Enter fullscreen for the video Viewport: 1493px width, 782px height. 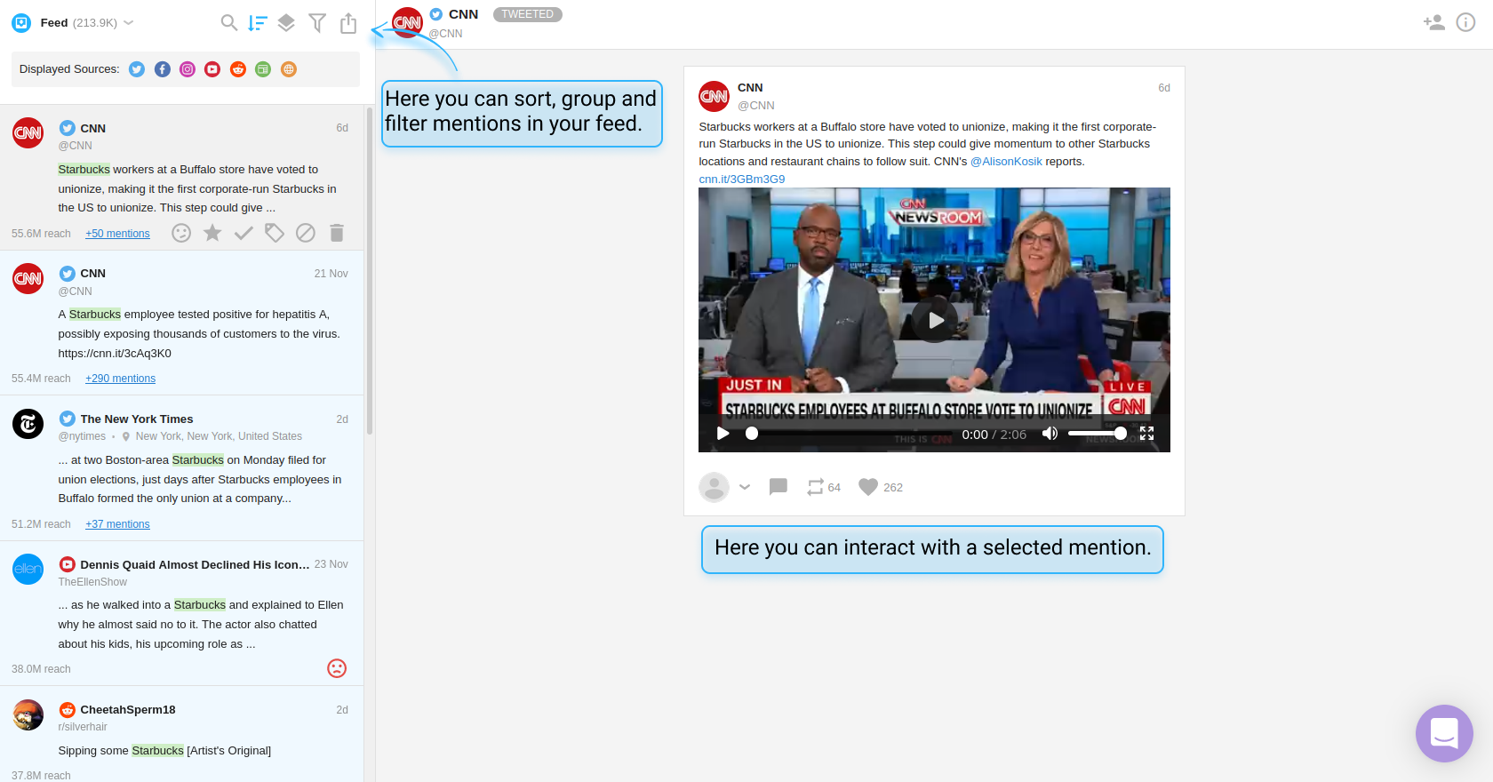point(1147,434)
